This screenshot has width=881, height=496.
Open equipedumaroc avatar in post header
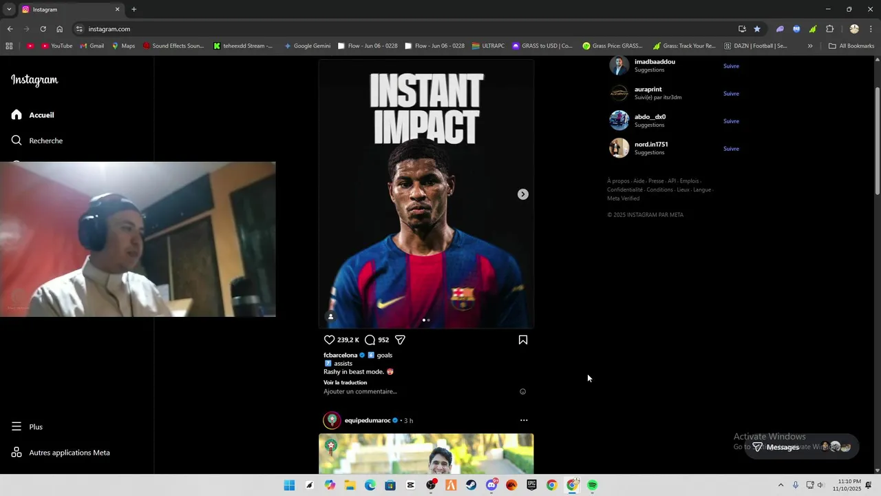(x=332, y=420)
